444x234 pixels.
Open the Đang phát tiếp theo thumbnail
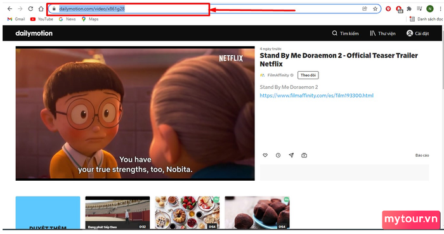pyautogui.click(x=117, y=212)
